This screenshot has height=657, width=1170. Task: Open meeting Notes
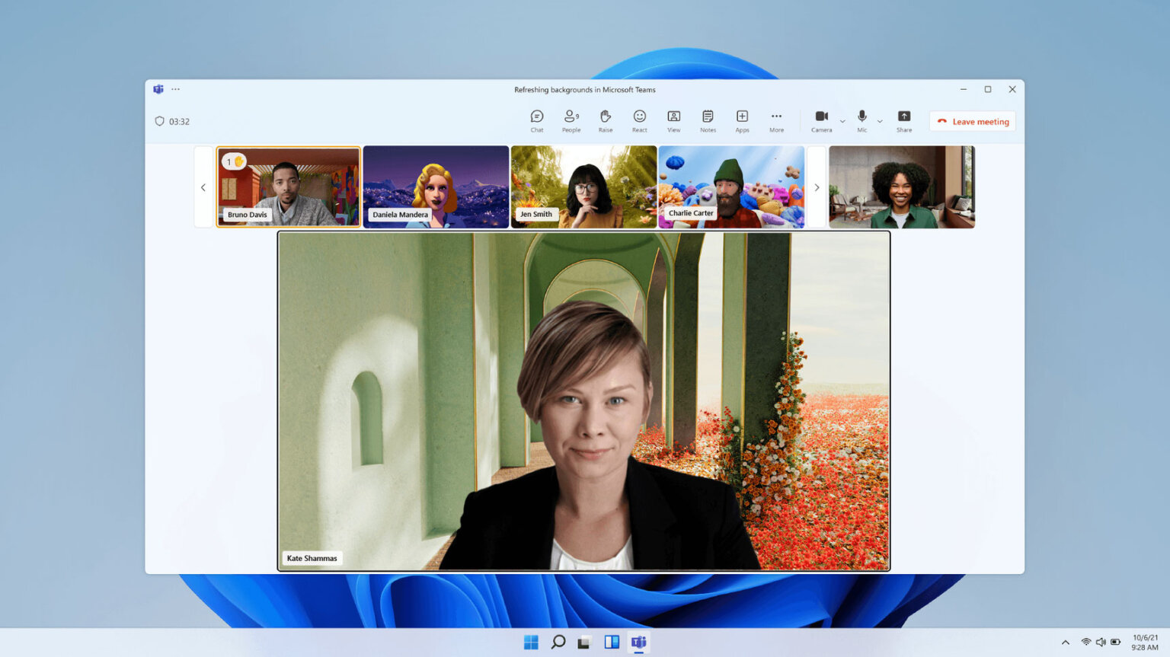[x=708, y=120]
